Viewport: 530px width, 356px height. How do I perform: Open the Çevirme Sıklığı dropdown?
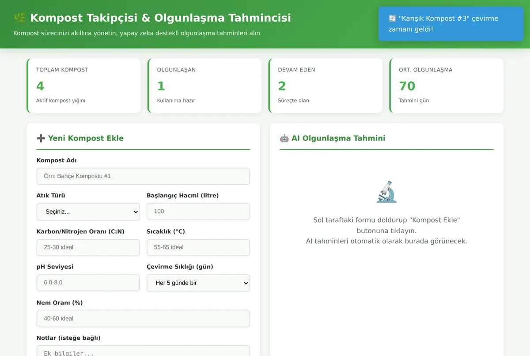click(x=198, y=283)
